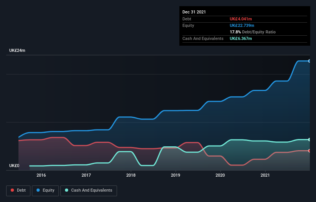The image size is (316, 202).
Task: Click the tooltip Debt row label
Action: point(187,19)
